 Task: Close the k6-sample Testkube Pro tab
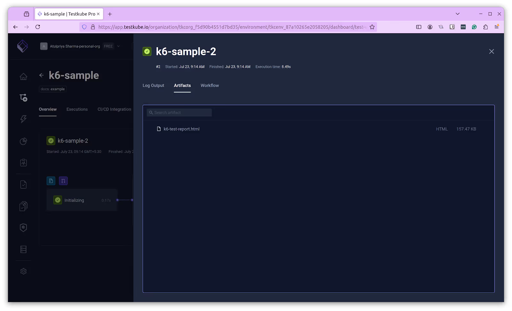pos(98,14)
